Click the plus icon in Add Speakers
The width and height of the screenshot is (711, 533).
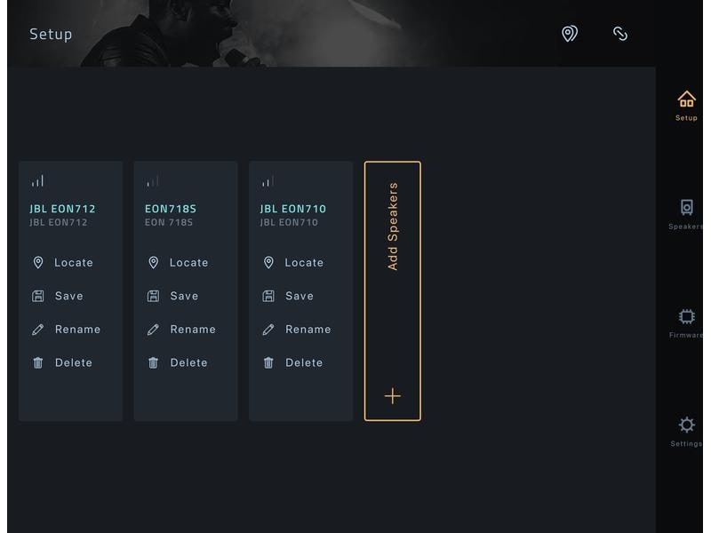tap(393, 395)
